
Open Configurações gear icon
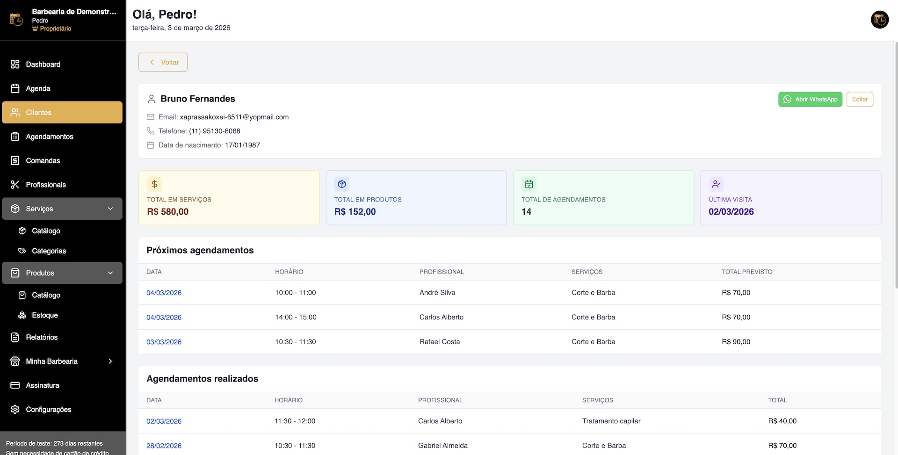click(15, 409)
